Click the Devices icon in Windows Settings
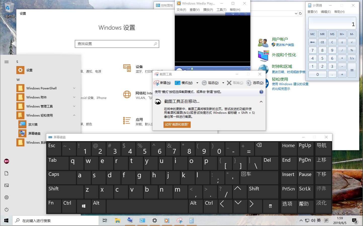Screen dimensions: 363x226 tap(127, 68)
